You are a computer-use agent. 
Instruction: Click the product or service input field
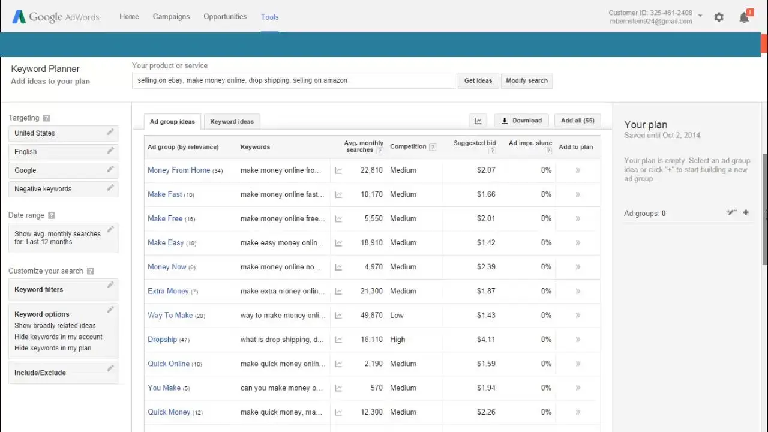click(293, 80)
